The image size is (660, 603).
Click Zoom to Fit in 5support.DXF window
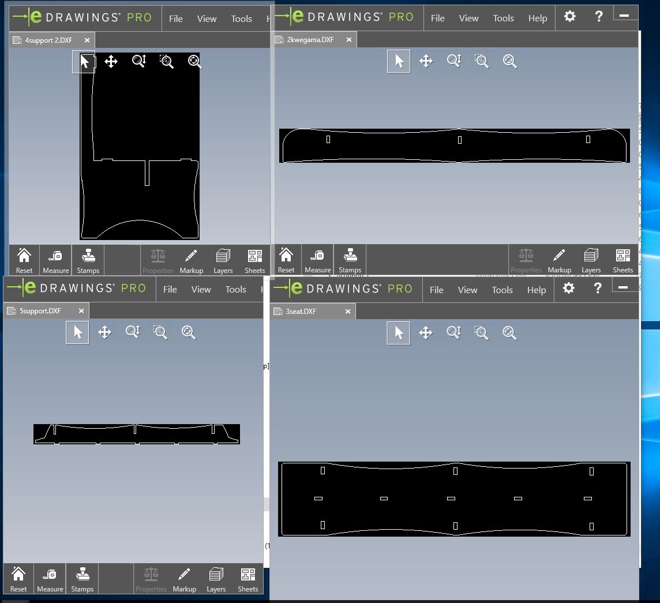pos(188,332)
